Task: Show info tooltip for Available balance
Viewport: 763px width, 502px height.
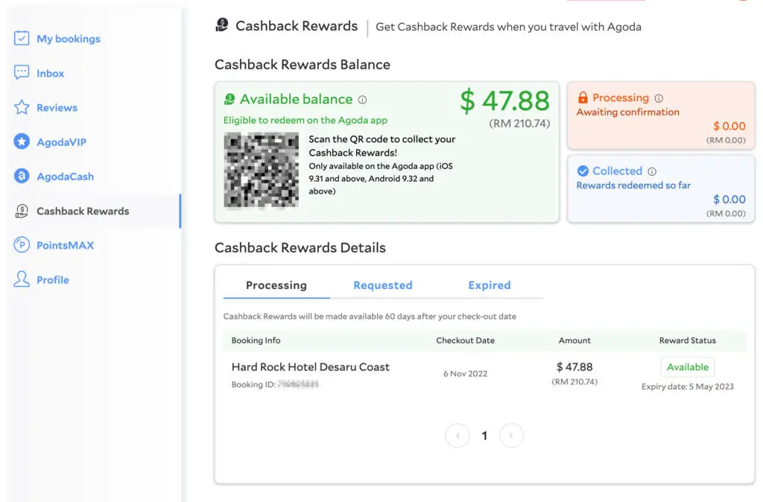Action: pos(363,100)
